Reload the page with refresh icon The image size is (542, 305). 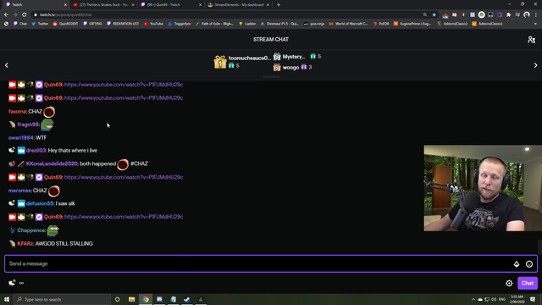point(25,15)
